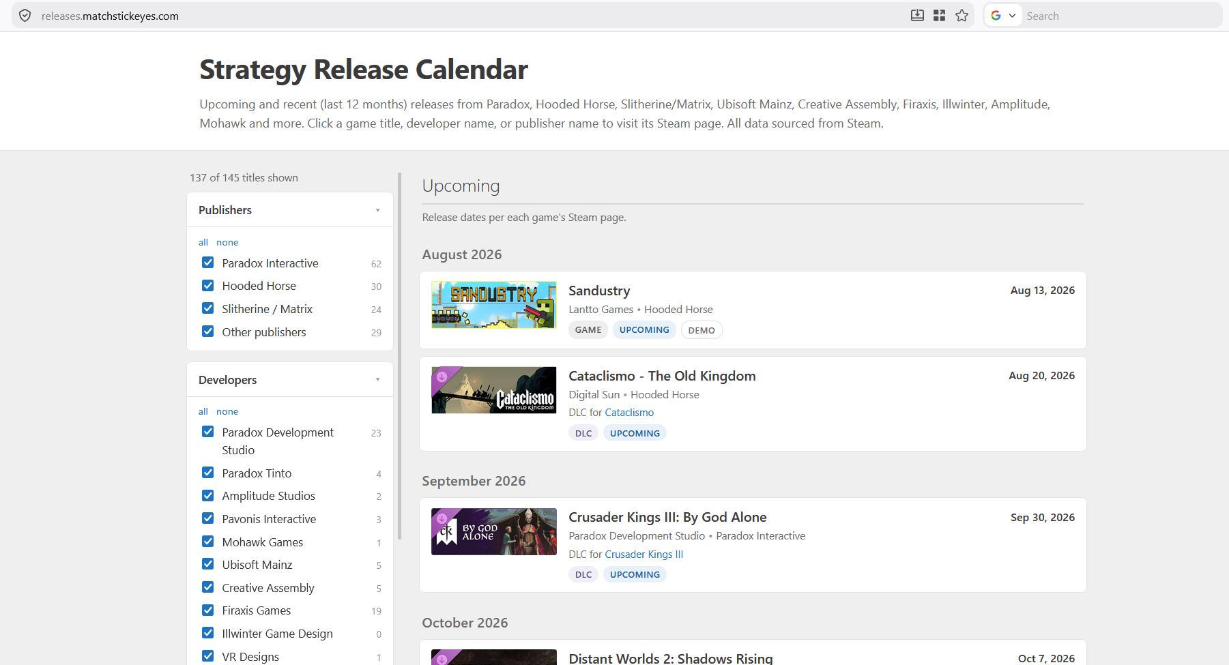Click the install-app icon in the address bar
This screenshot has width=1229, height=665.
click(x=917, y=16)
